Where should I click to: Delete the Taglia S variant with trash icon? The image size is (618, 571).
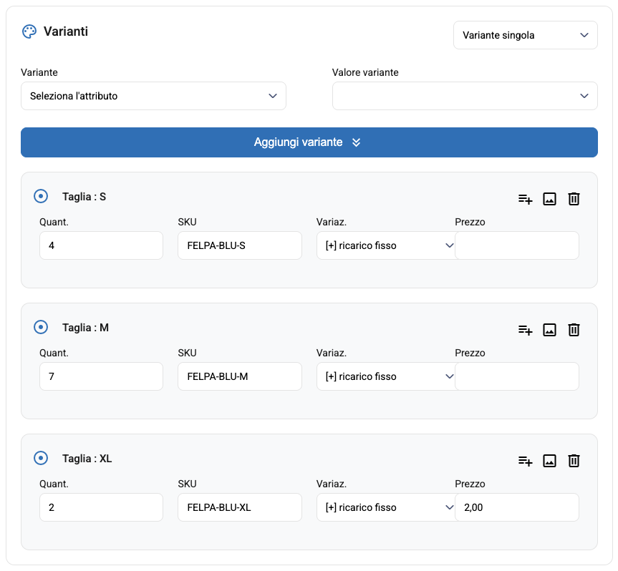coord(574,199)
